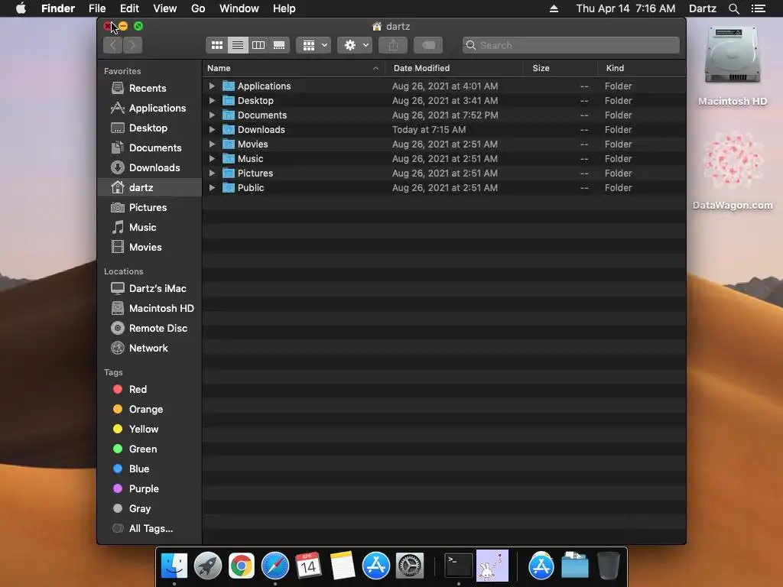
Task: Sort by the Size column header
Action: (560, 68)
